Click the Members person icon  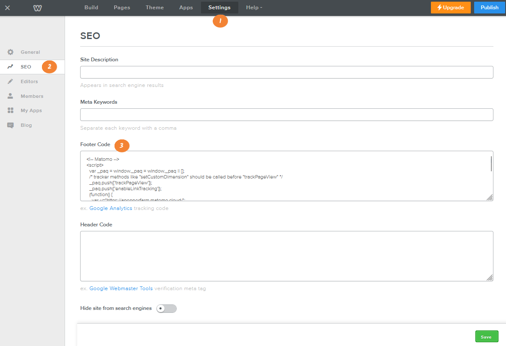coord(10,96)
